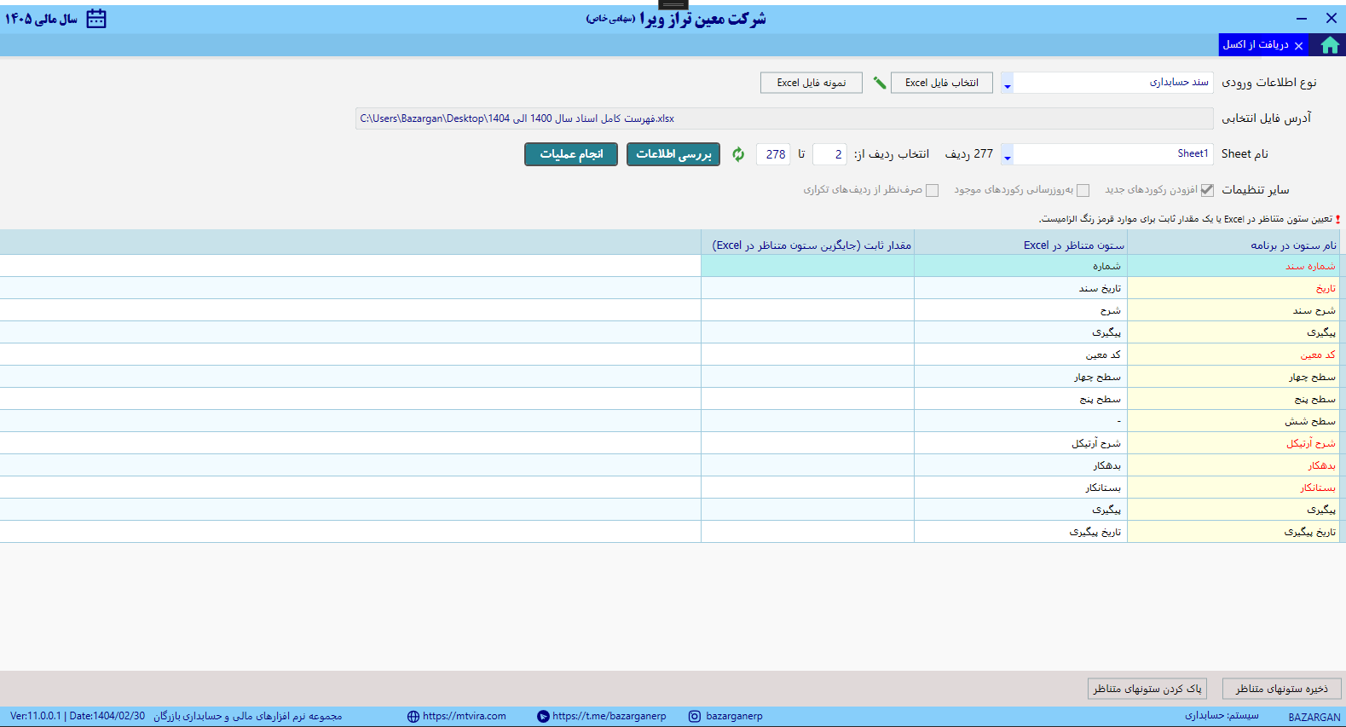Click the start row number field
Screen dimensions: 1346x727
[829, 154]
